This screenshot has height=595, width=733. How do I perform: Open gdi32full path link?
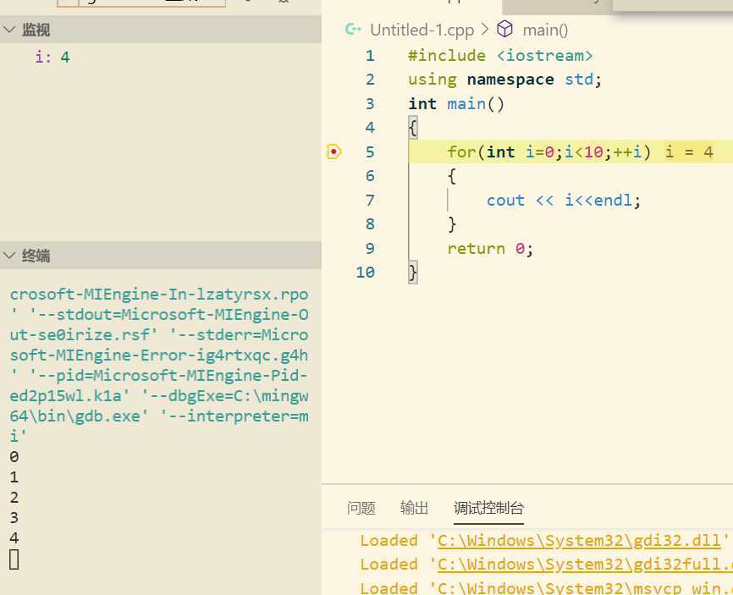pos(585,565)
